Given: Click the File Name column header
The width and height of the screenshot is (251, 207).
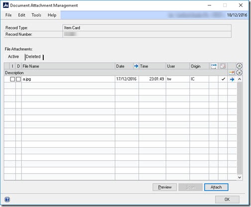Looking at the screenshot, I should [x=68, y=66].
